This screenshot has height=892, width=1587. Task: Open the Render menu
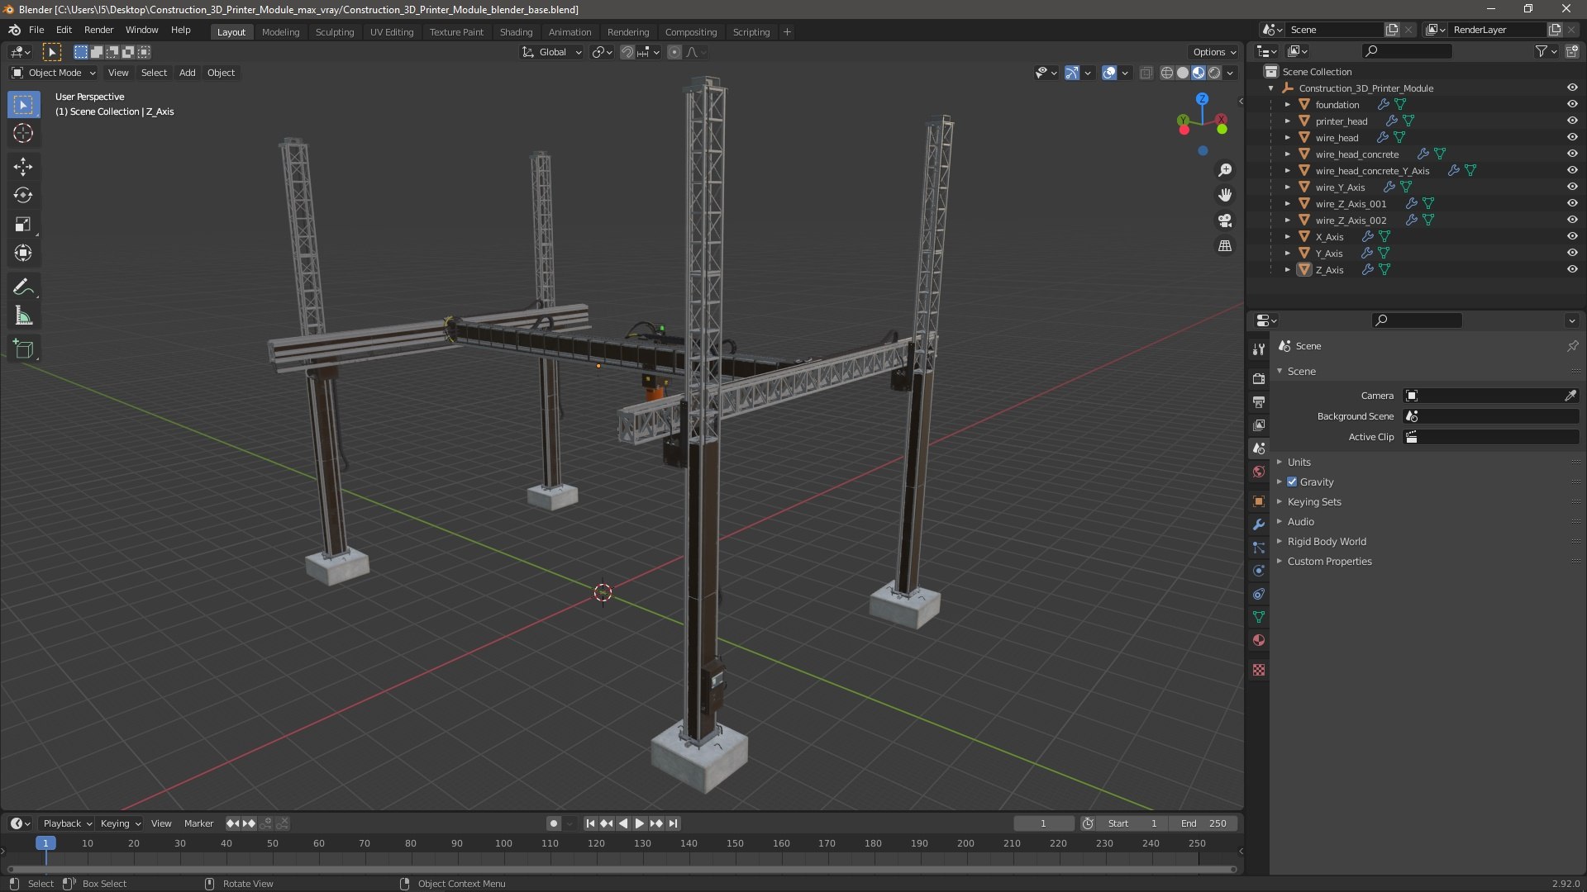coord(98,30)
